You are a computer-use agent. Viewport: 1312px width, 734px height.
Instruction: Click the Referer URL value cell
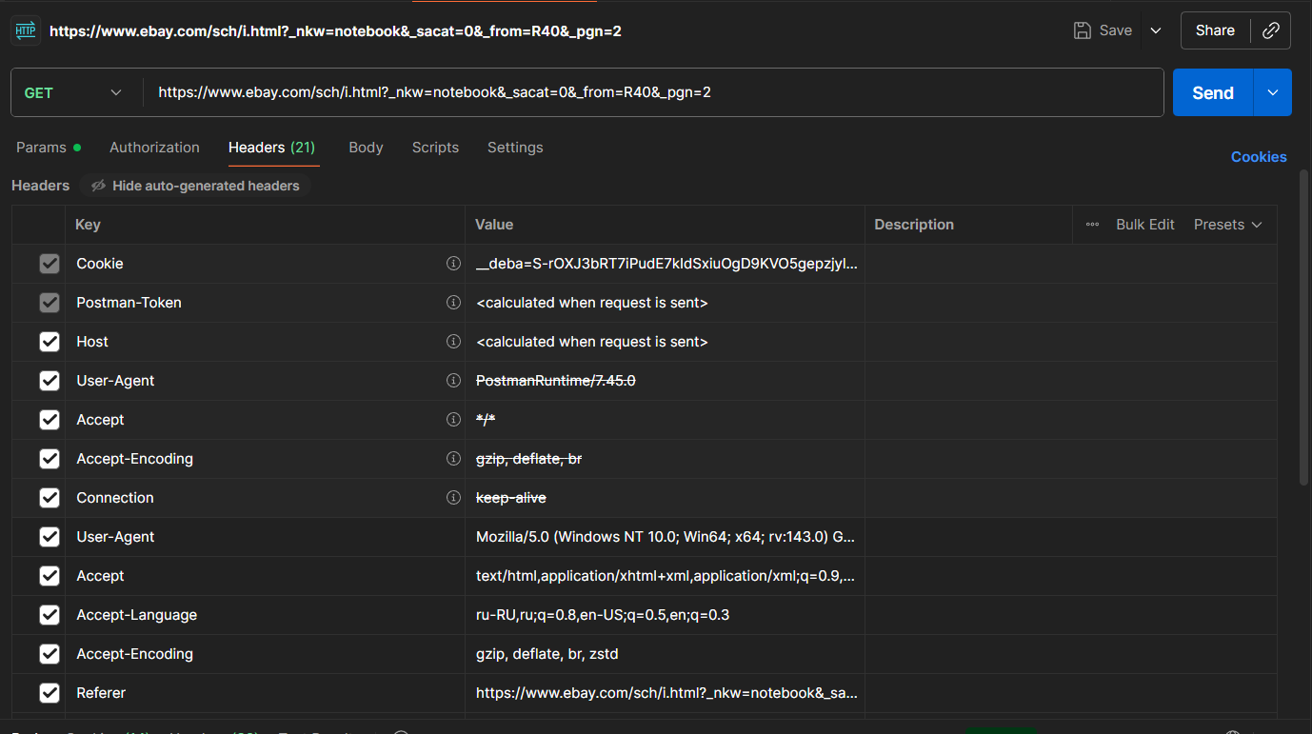[x=666, y=693]
